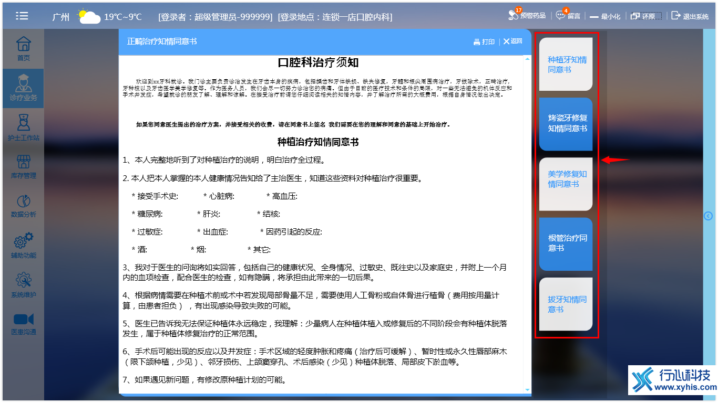
Task: Open the 留言 message notifications
Action: (x=567, y=15)
